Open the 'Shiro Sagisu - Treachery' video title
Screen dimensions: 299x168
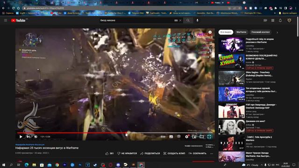[x=259, y=74]
